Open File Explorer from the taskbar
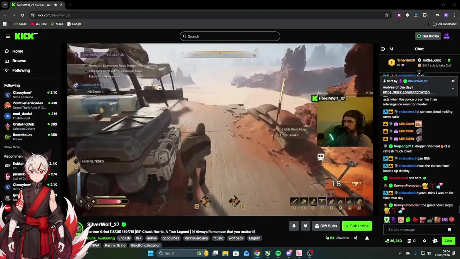Image resolution: width=460 pixels, height=259 pixels. click(x=225, y=253)
